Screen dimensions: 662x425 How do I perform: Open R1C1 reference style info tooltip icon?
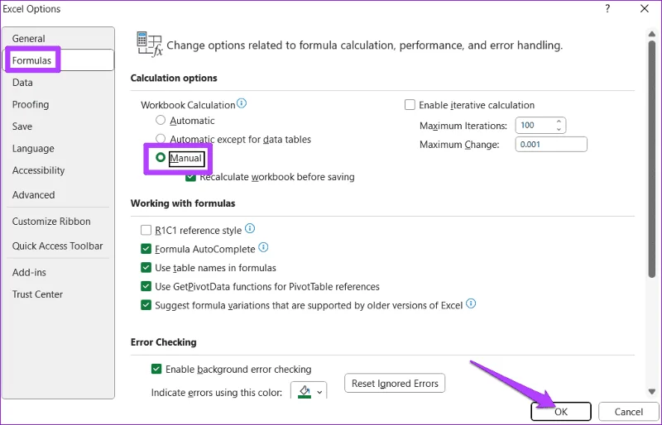click(x=250, y=229)
